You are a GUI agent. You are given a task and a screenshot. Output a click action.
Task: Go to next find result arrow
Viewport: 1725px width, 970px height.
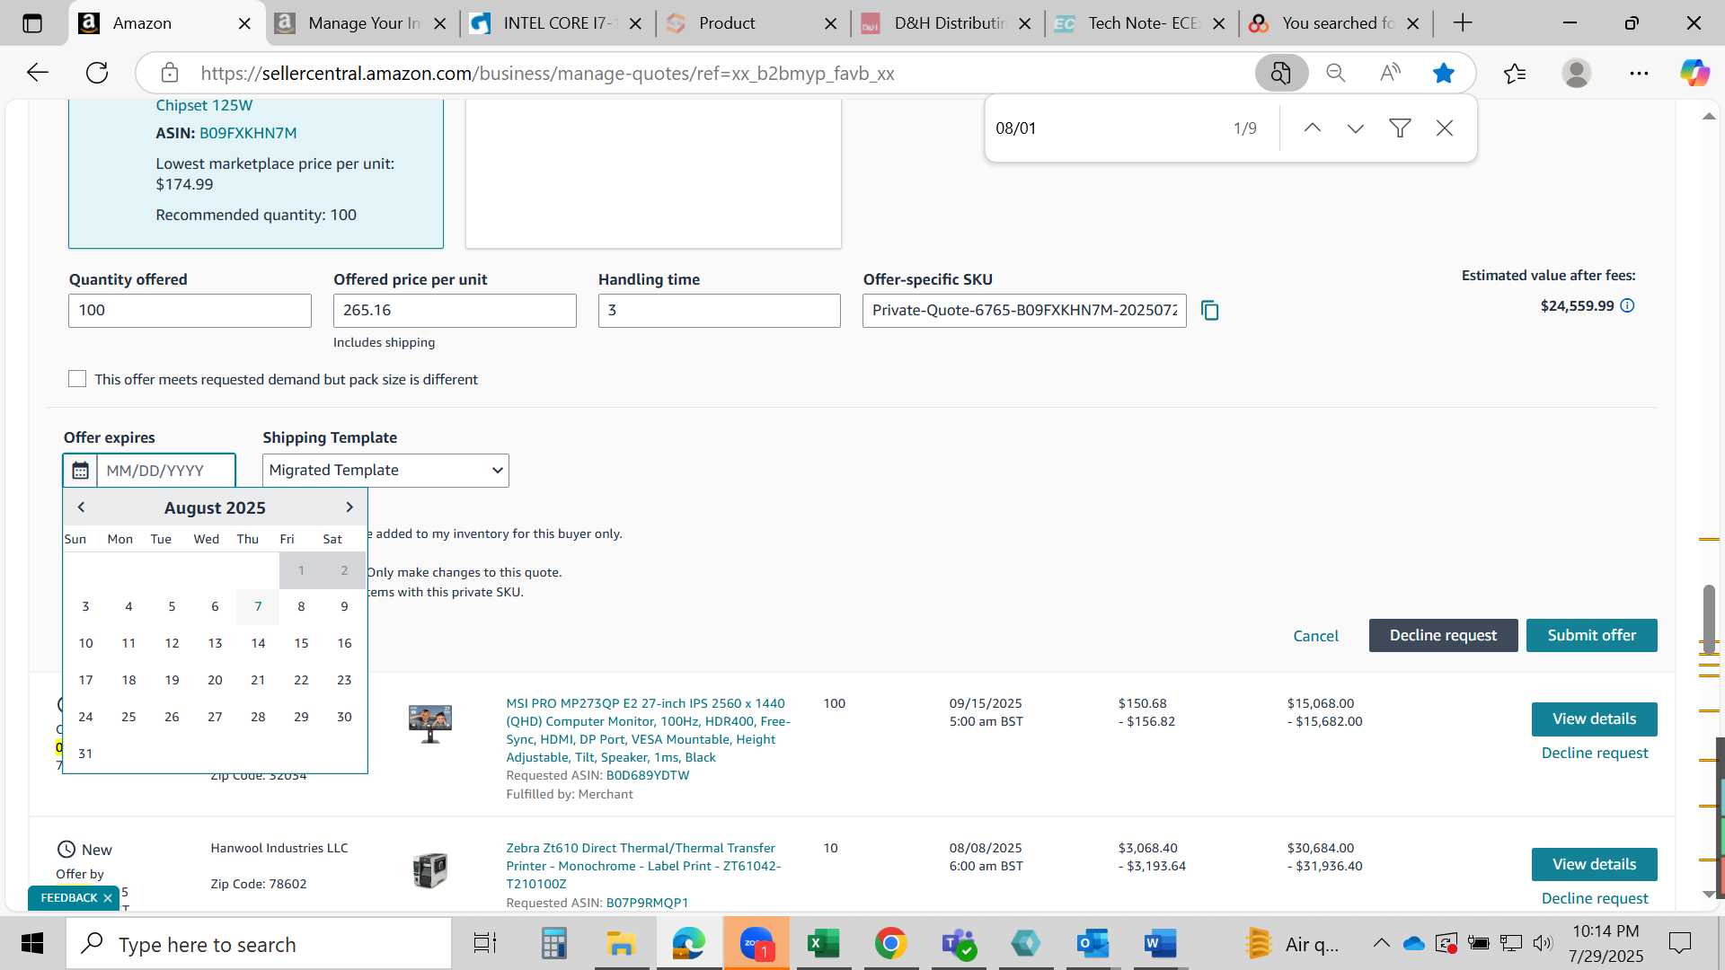(1356, 128)
